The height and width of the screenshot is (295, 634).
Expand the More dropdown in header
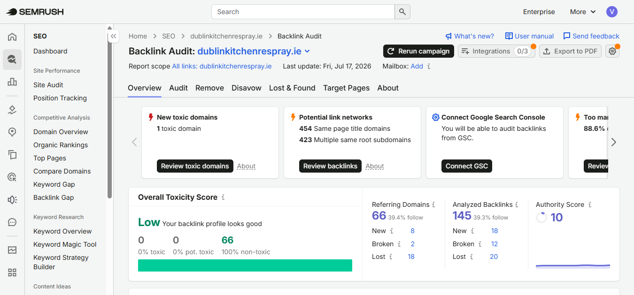[x=583, y=12]
